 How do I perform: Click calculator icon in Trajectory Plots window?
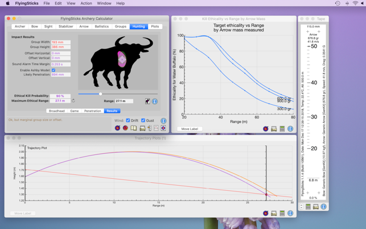pyautogui.click(x=282, y=213)
